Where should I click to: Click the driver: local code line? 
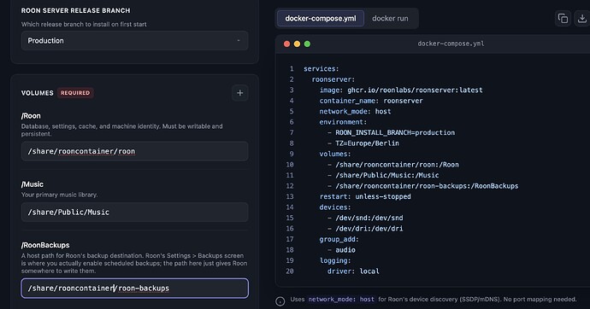tap(353, 271)
